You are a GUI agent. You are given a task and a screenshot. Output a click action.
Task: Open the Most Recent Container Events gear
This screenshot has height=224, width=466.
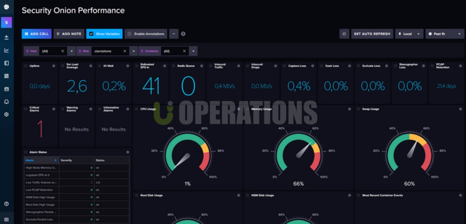[x=461, y=195]
